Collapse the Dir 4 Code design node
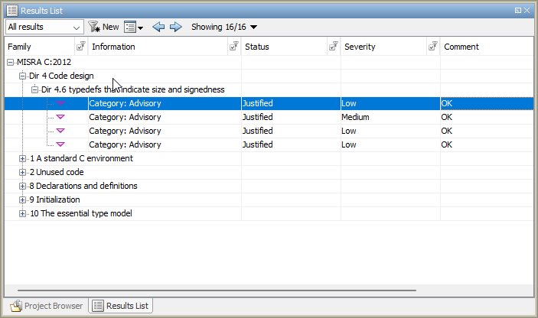Screen dimensions: 538x318 pos(22,76)
